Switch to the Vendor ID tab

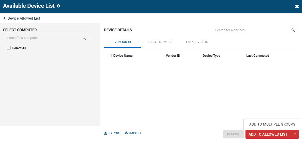pos(123,42)
